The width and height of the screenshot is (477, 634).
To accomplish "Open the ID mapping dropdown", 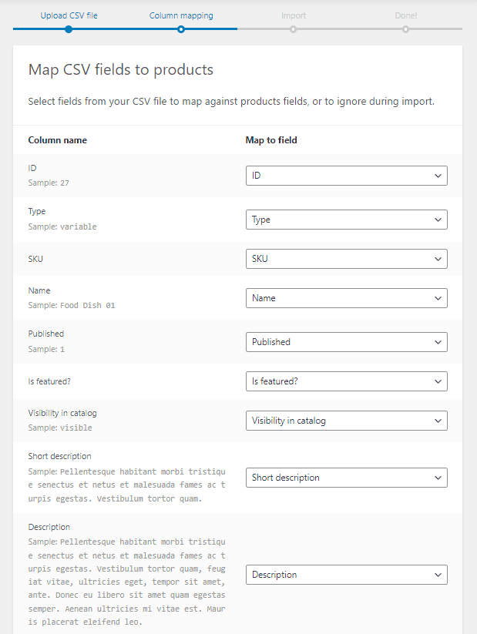I will point(345,175).
